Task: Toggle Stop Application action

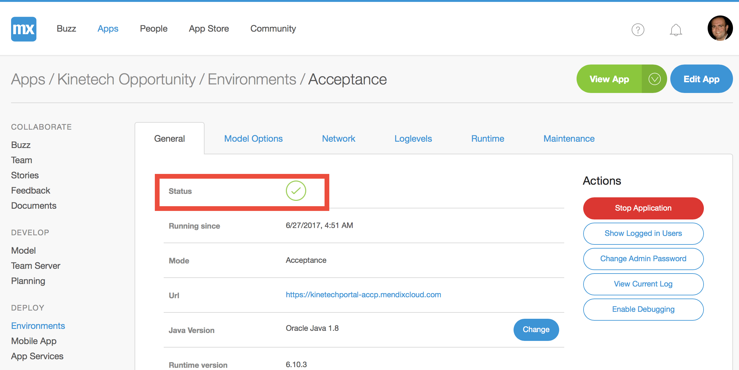Action: [643, 208]
